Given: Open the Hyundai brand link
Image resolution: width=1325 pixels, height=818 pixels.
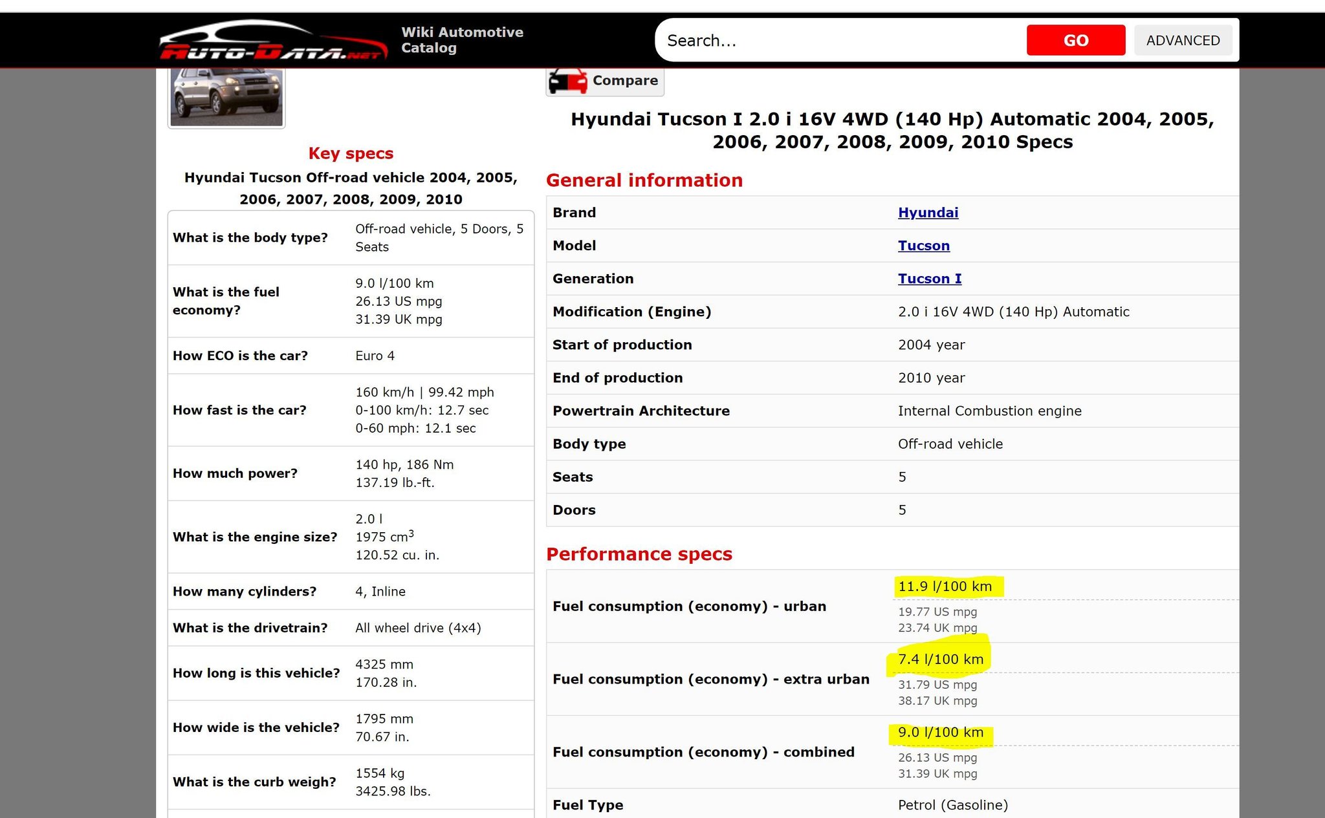Looking at the screenshot, I should 928,213.
